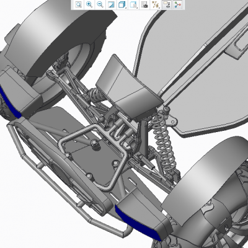Click the Repaint screen icon
Image resolution: width=248 pixels, height=248 pixels.
[x=111, y=4]
